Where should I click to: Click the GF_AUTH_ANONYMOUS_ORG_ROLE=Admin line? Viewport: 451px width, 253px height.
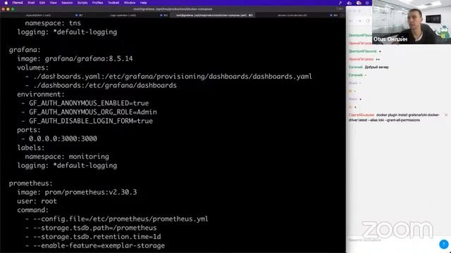89,112
